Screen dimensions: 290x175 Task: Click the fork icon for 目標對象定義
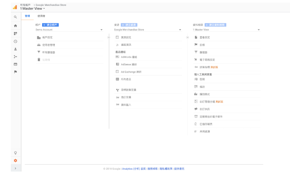click(117, 90)
